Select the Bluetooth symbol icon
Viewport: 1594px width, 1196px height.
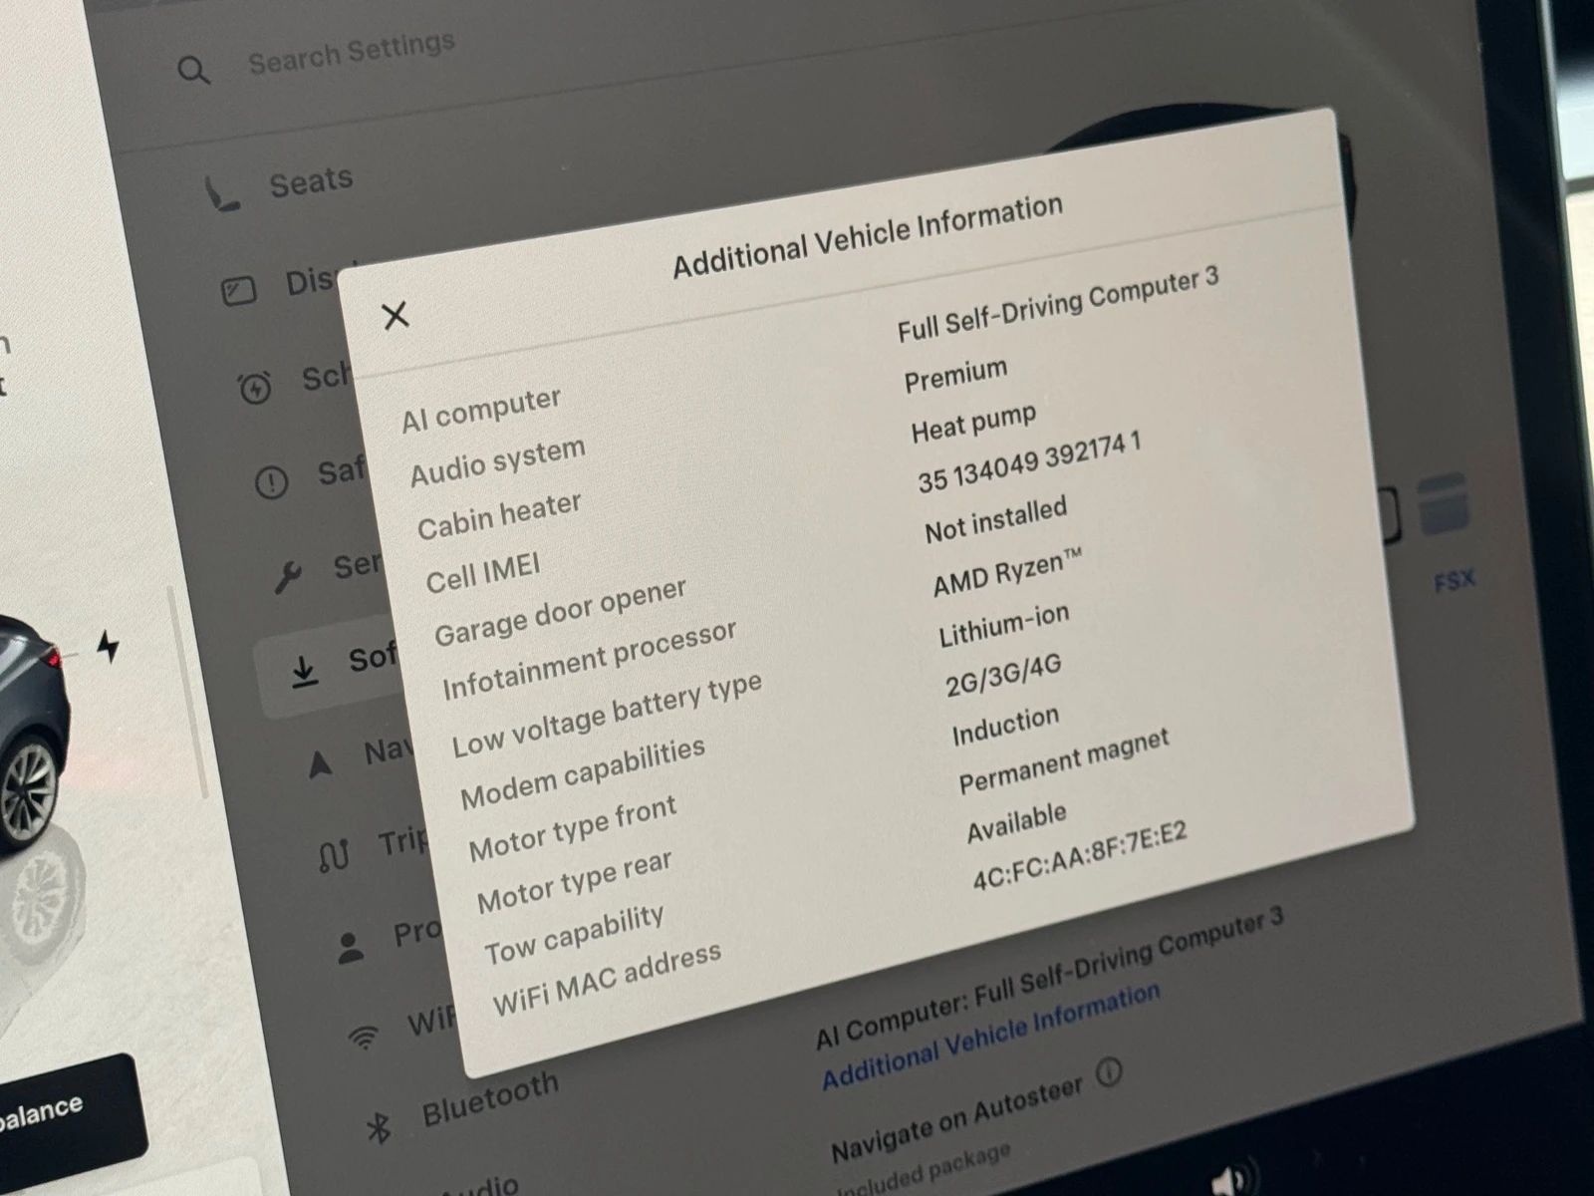[379, 1128]
